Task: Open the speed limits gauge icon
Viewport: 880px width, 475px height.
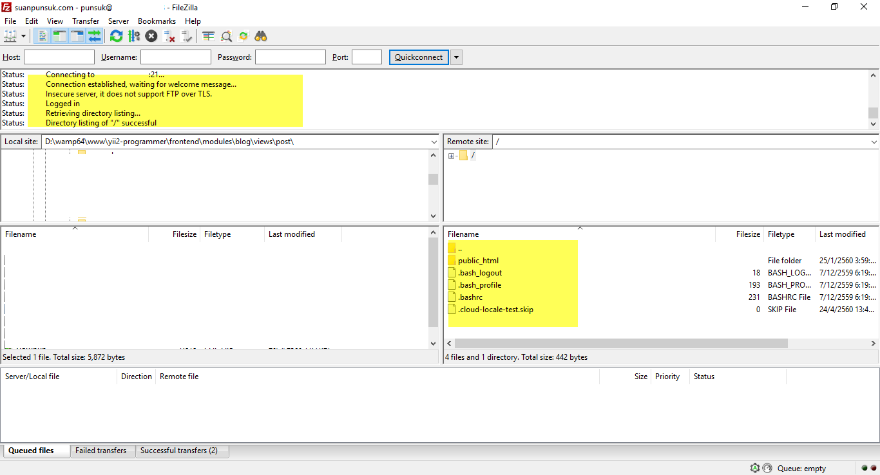Action: (x=767, y=468)
